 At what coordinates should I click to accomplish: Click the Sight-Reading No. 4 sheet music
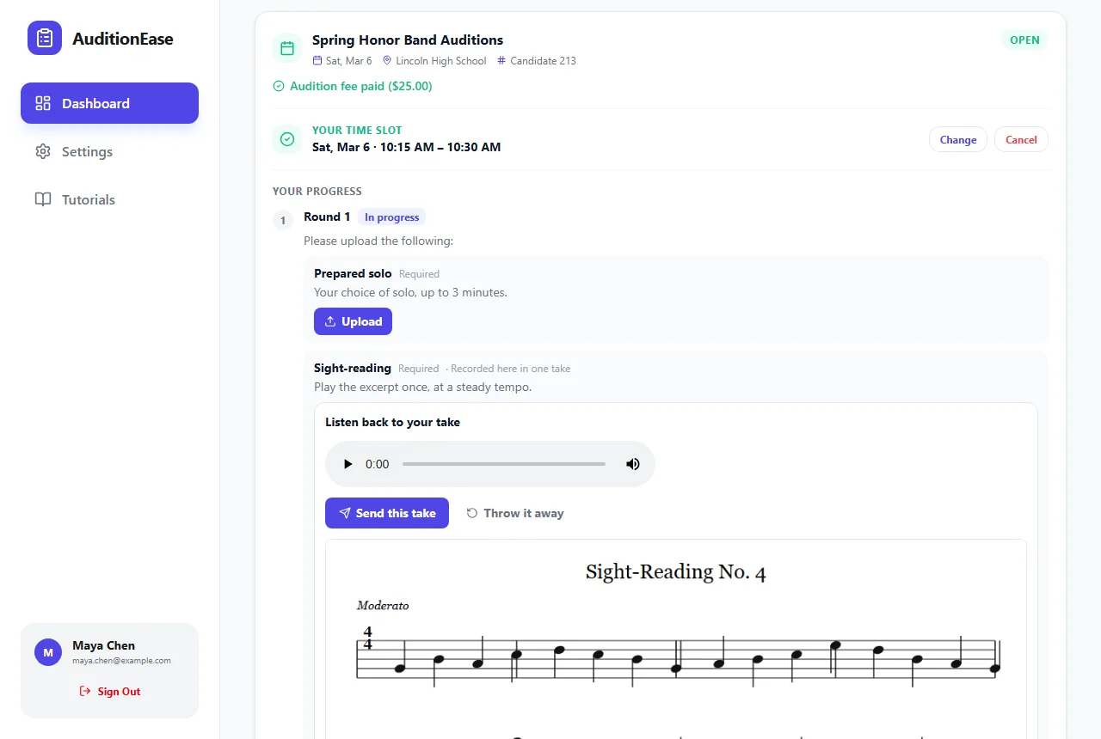[676, 639]
